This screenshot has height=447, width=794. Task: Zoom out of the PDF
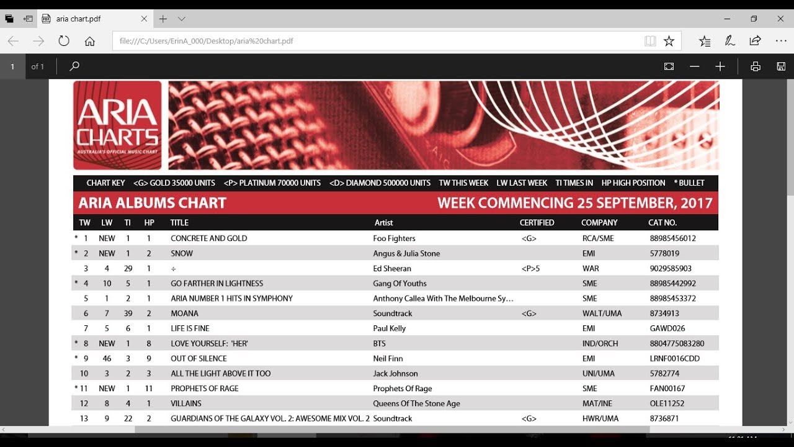click(695, 66)
